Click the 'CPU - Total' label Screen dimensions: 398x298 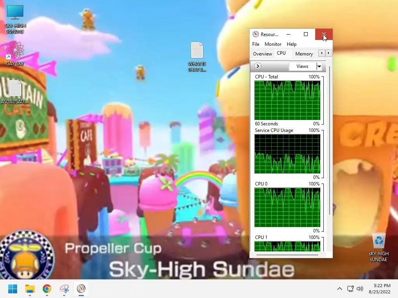[x=266, y=77]
